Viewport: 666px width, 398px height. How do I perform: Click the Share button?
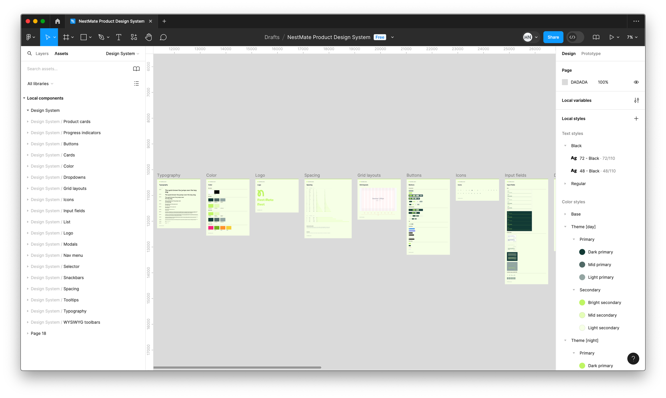tap(553, 37)
